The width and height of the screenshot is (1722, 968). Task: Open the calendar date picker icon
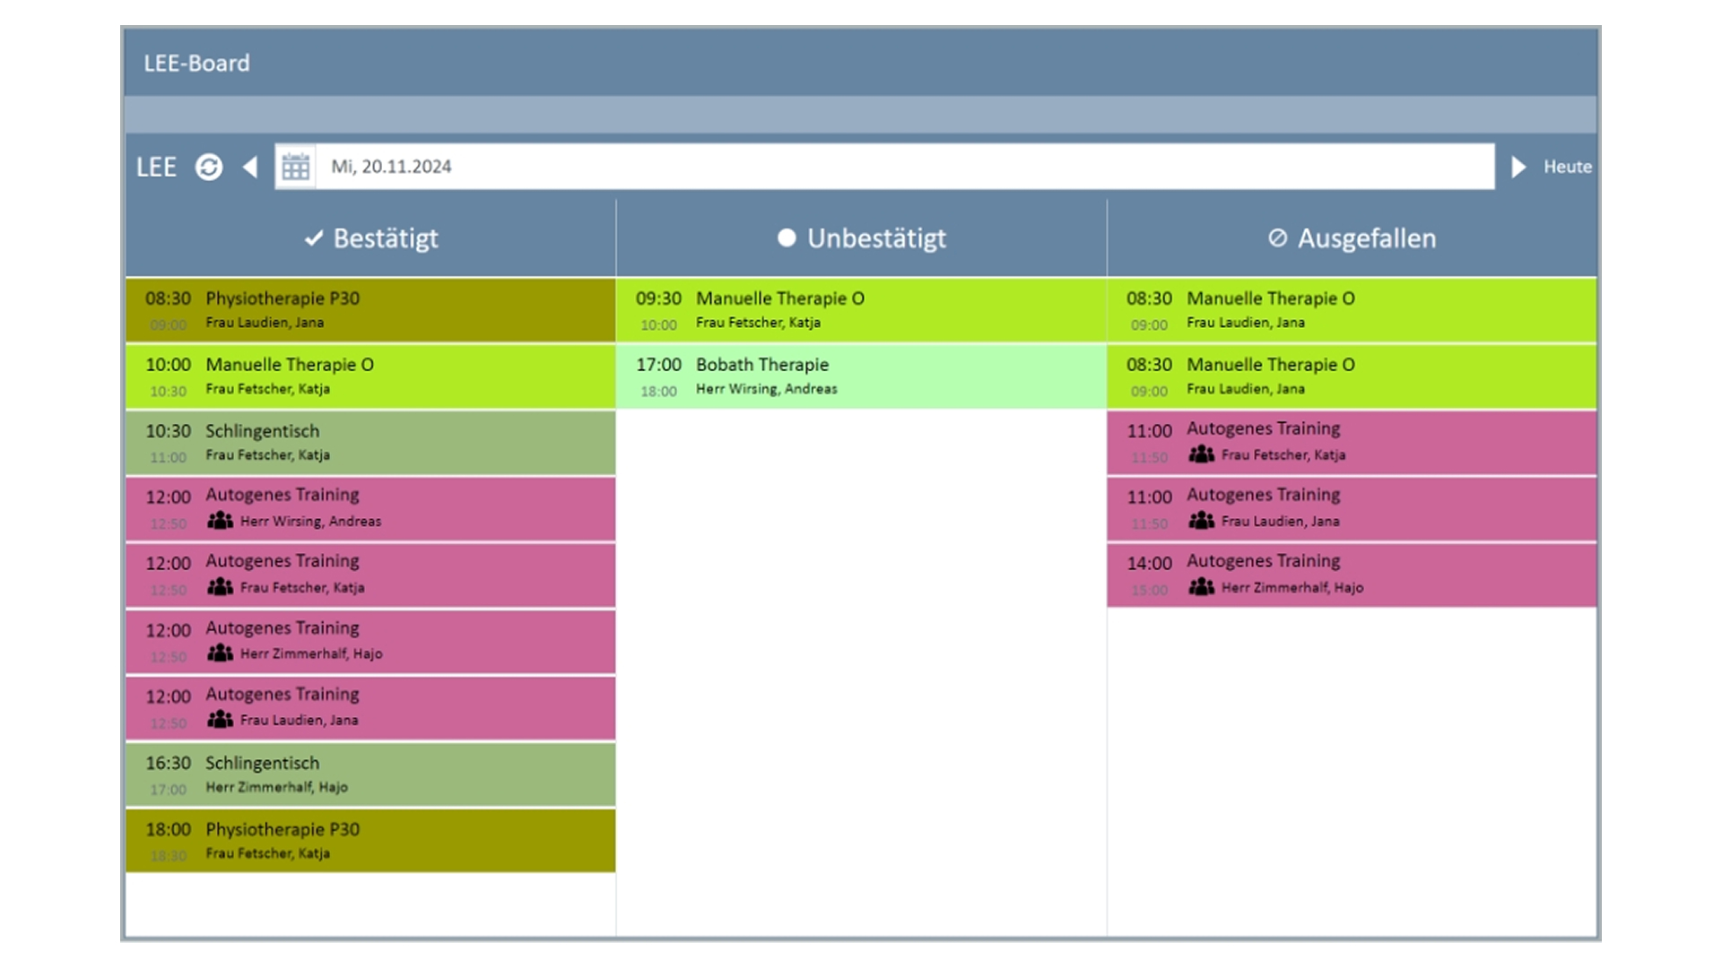pyautogui.click(x=295, y=167)
